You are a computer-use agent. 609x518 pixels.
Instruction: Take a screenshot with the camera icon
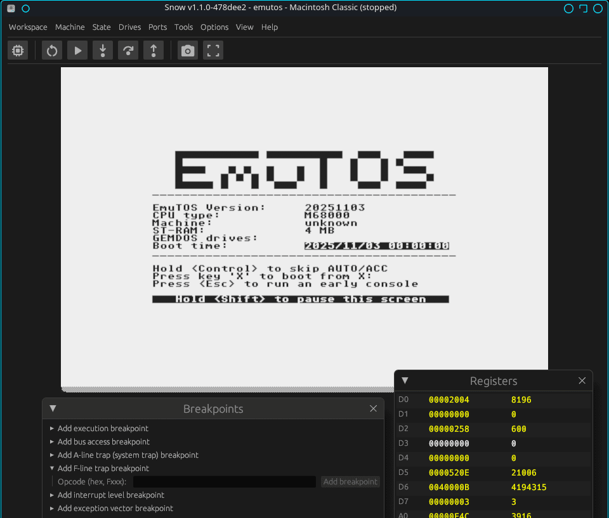tap(188, 51)
